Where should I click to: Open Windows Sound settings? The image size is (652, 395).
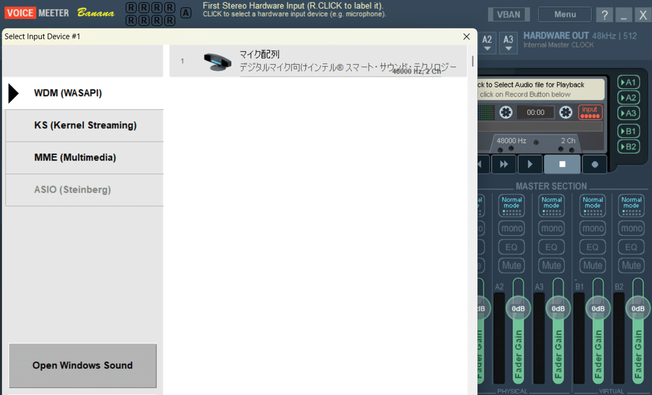(83, 365)
